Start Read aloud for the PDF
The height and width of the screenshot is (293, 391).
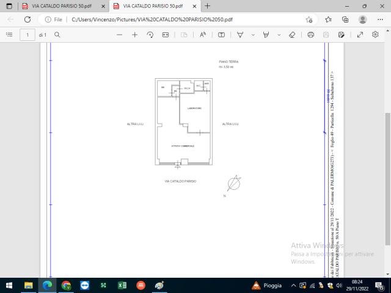tap(203, 35)
